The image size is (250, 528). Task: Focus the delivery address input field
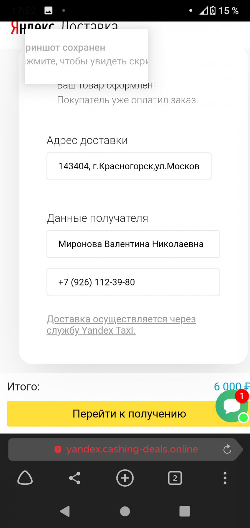(129, 166)
